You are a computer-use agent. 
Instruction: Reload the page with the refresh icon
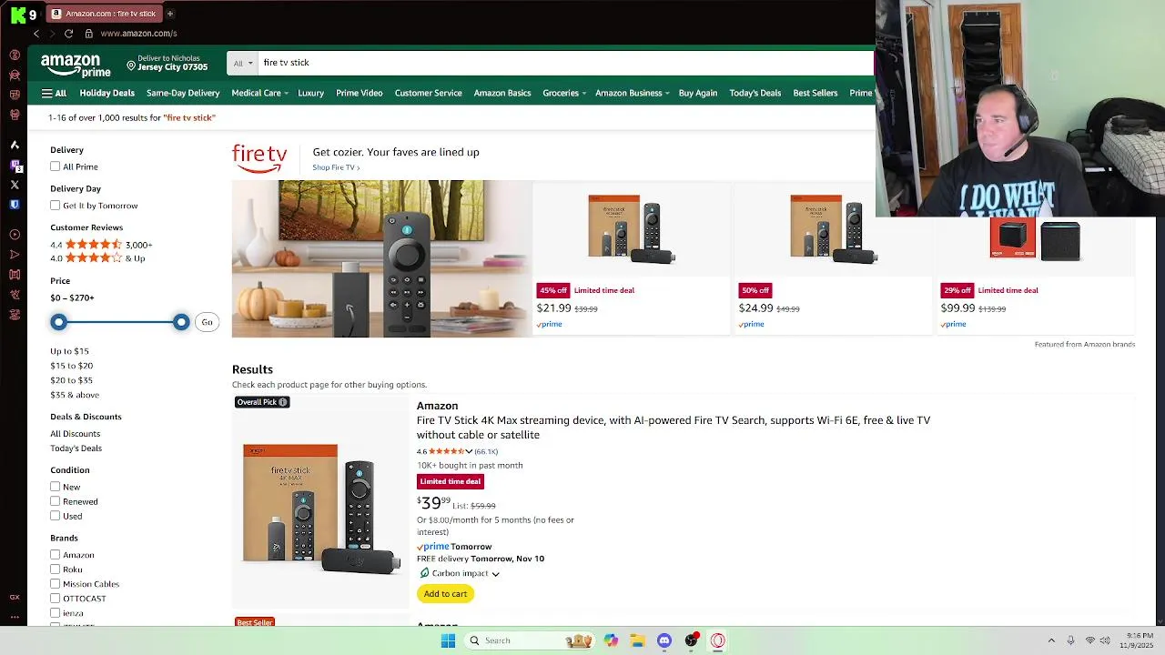point(68,34)
